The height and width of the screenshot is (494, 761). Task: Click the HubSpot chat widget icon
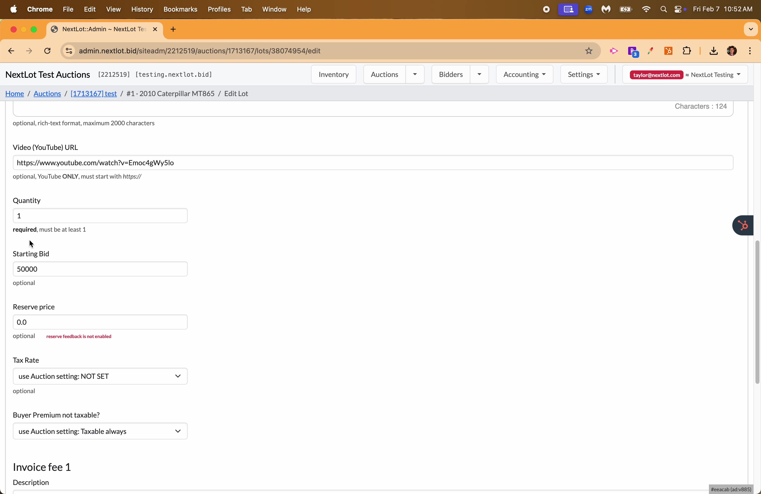pos(743,226)
